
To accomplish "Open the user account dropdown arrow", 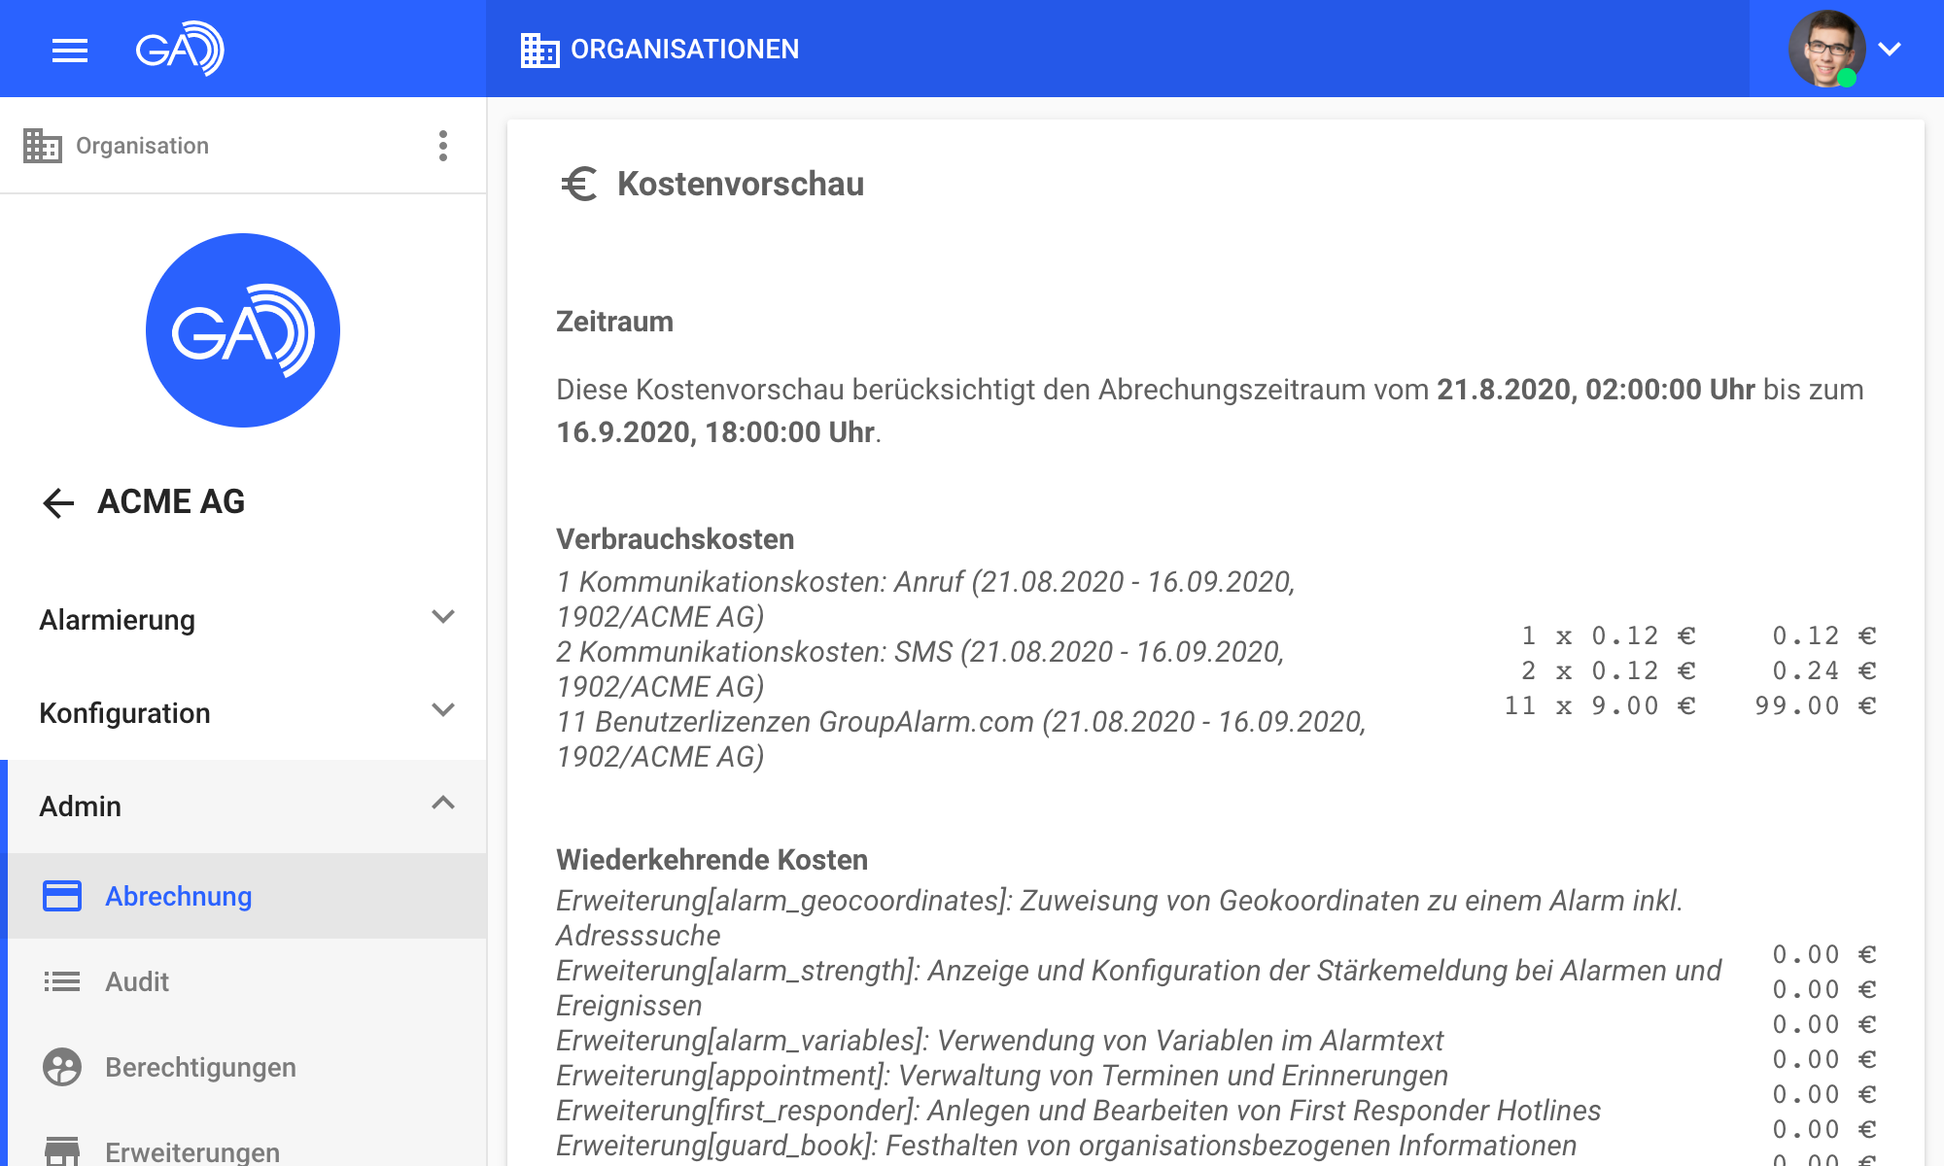I will click(1890, 50).
